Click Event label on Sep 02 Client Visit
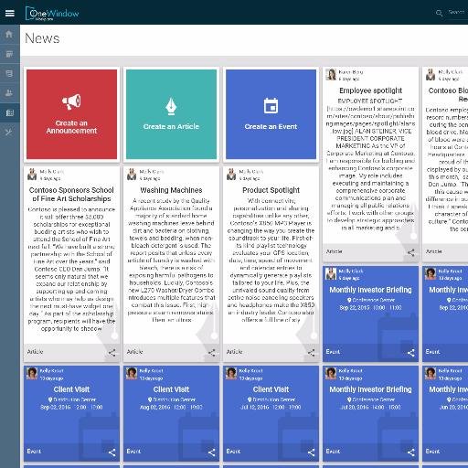Viewport: 468px width, 468px height. 34,452
